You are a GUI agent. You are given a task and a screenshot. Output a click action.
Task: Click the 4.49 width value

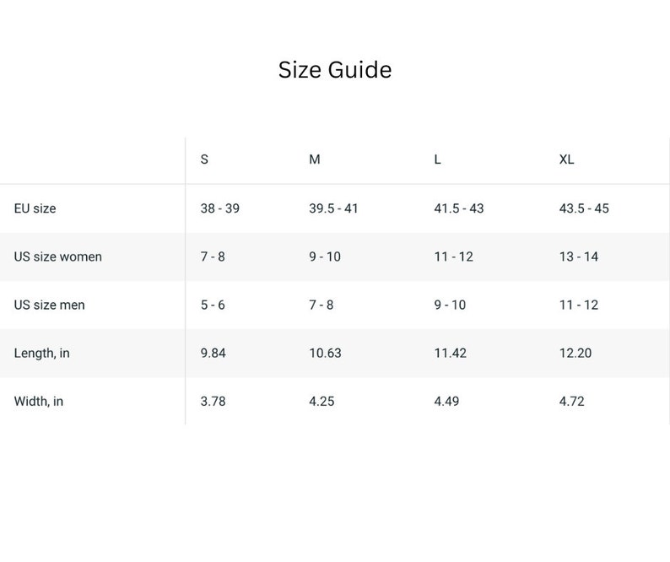[x=446, y=402]
